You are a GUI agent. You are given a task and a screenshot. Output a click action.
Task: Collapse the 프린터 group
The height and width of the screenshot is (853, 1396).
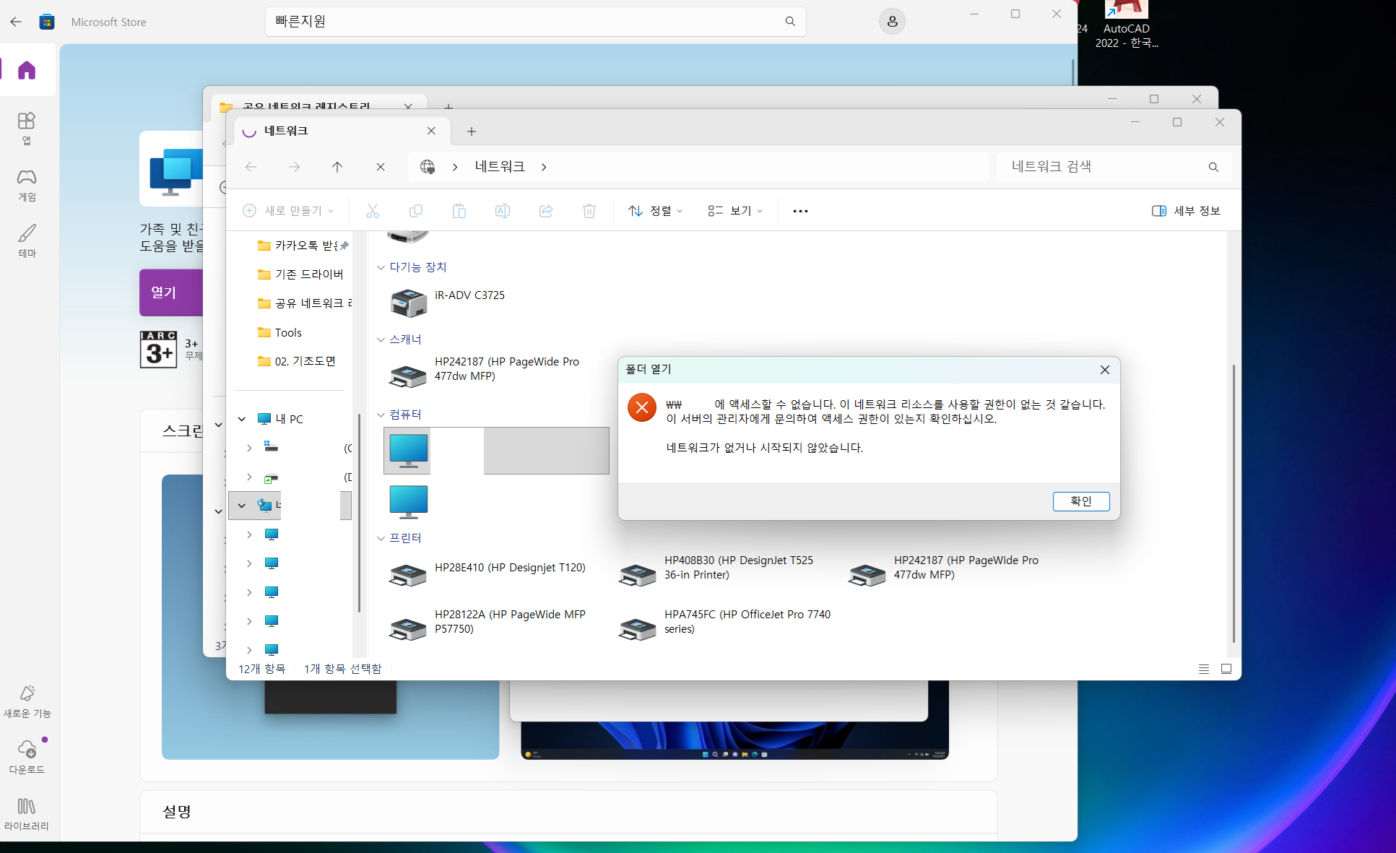click(381, 538)
